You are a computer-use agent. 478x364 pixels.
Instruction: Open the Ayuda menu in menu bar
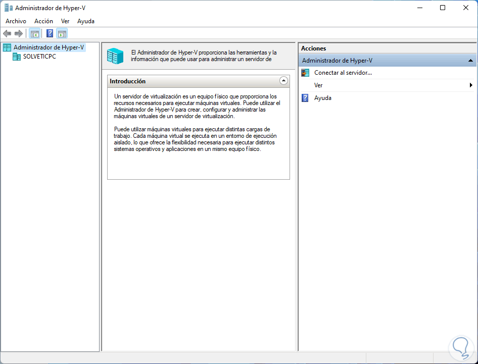point(86,21)
